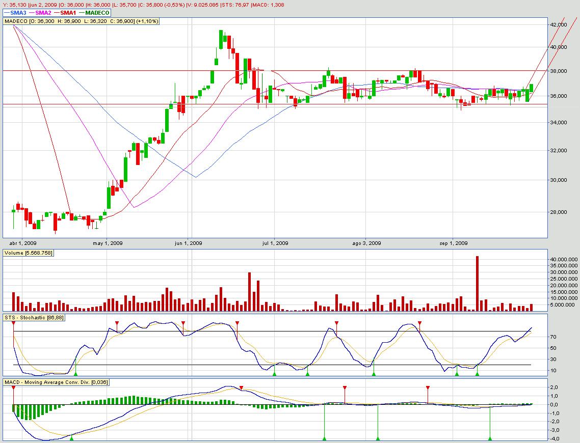Click the last green buy marker in Stochastic panel
580x443 pixels.
pyautogui.click(x=477, y=374)
